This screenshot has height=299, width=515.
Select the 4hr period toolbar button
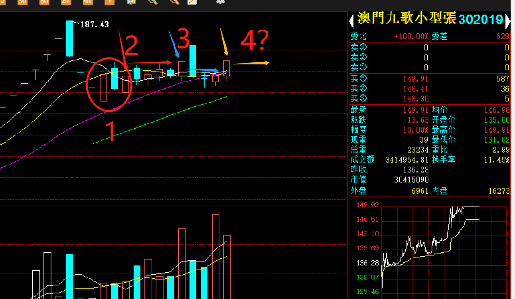(88, 1)
